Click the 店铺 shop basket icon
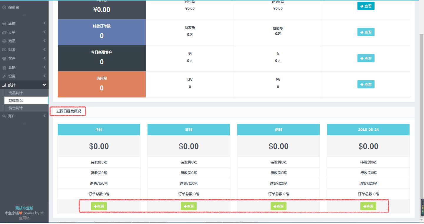The height and width of the screenshot is (224, 424). (4, 23)
